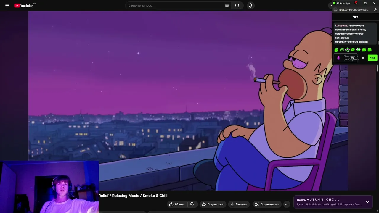Image resolution: width=379 pixels, height=213 pixels.
Task: Maximize the Kick popout window
Action: (x=365, y=3)
